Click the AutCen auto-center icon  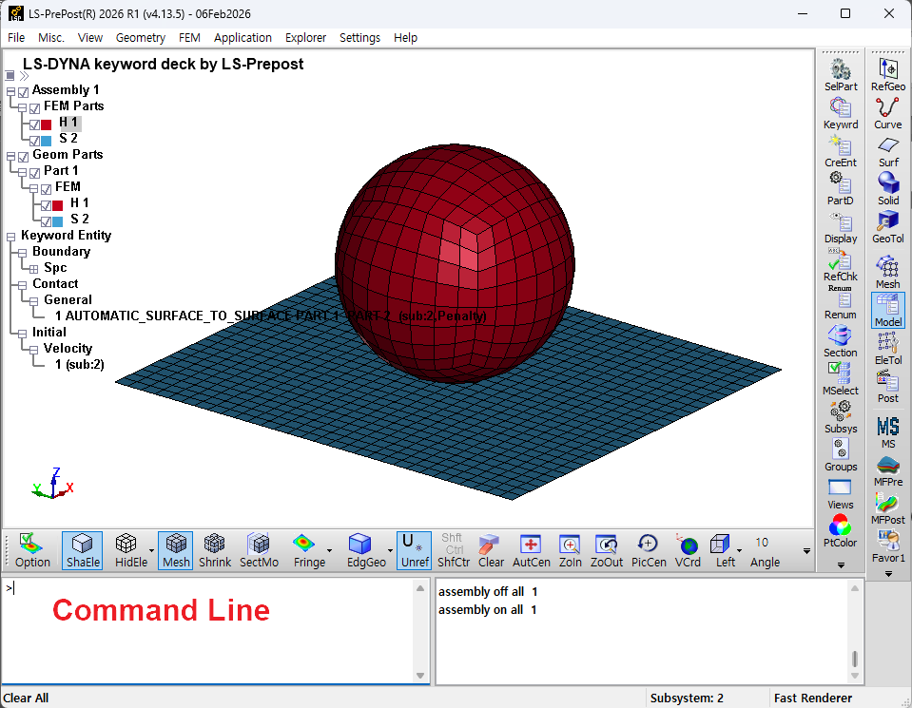[531, 550]
